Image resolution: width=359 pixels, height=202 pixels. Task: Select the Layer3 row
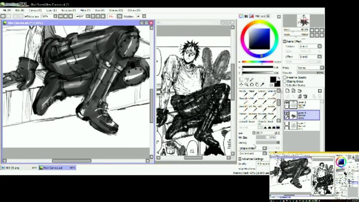coord(302,104)
